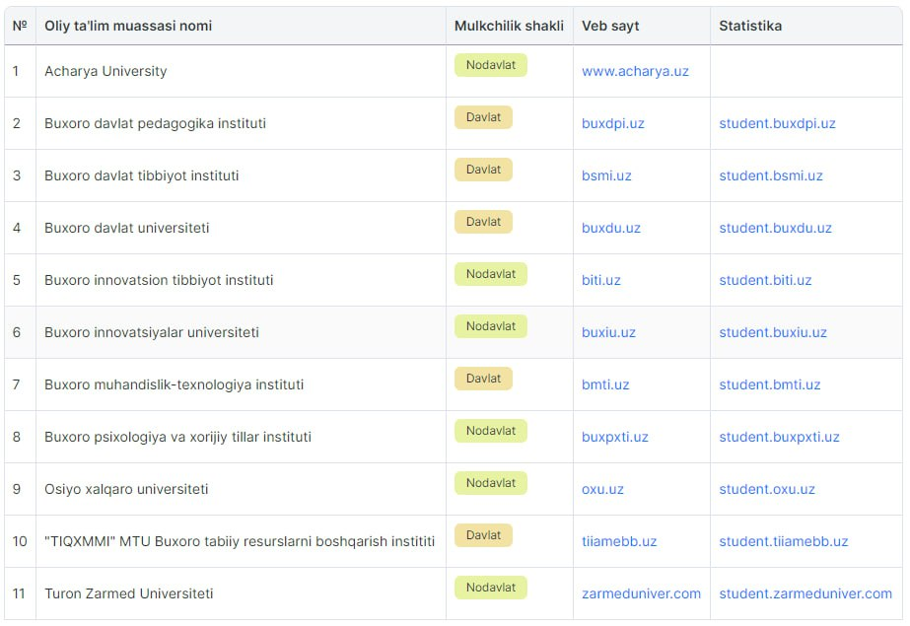Open the bsmi.uz website link
910x626 pixels.
coord(606,175)
